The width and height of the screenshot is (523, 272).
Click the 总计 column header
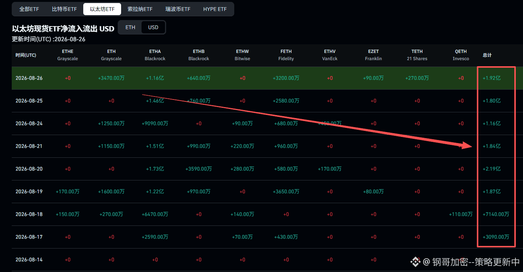487,55
